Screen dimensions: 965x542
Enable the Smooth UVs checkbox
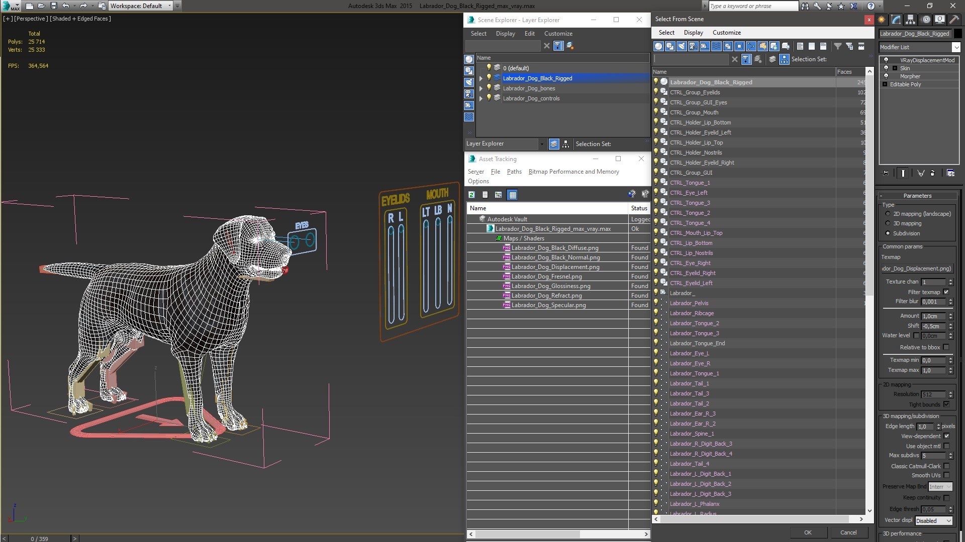(946, 475)
